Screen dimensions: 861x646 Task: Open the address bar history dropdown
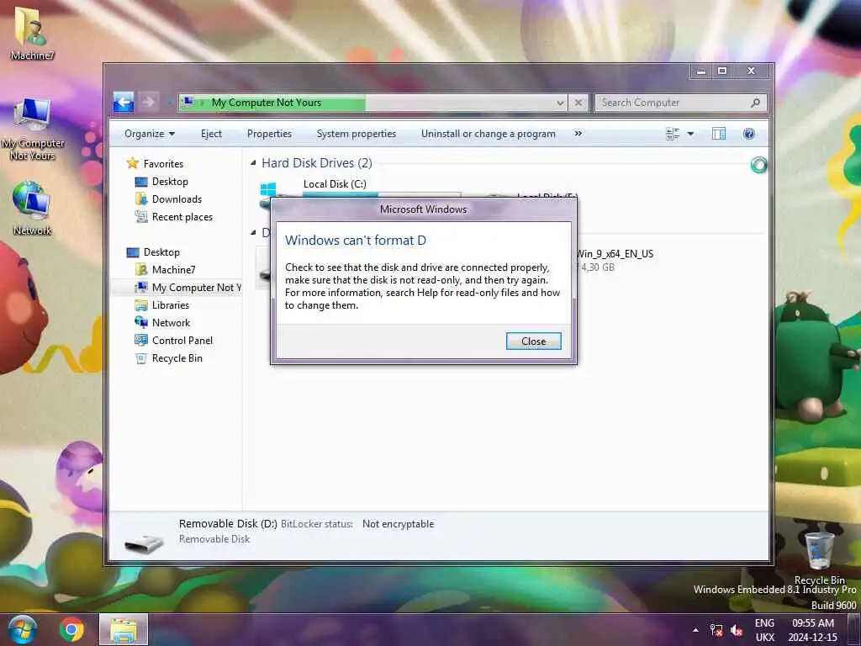point(560,103)
